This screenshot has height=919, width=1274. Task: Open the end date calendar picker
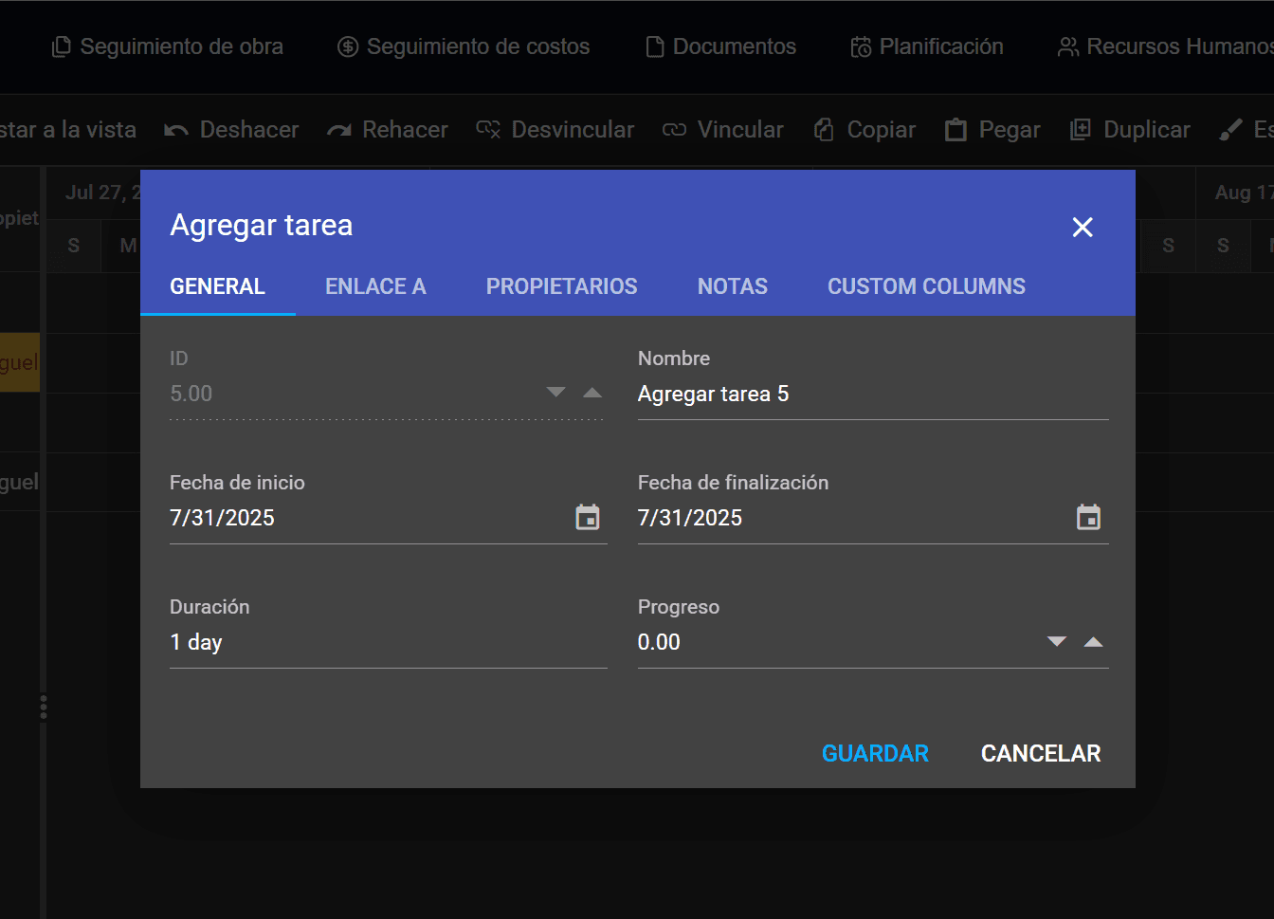click(x=1088, y=518)
